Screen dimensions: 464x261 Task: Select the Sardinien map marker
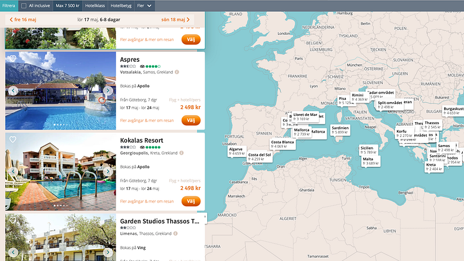click(x=340, y=130)
